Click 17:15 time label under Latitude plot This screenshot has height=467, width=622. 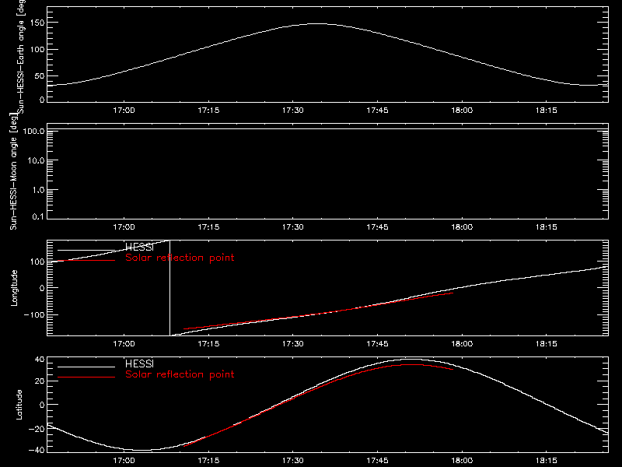click(x=208, y=461)
